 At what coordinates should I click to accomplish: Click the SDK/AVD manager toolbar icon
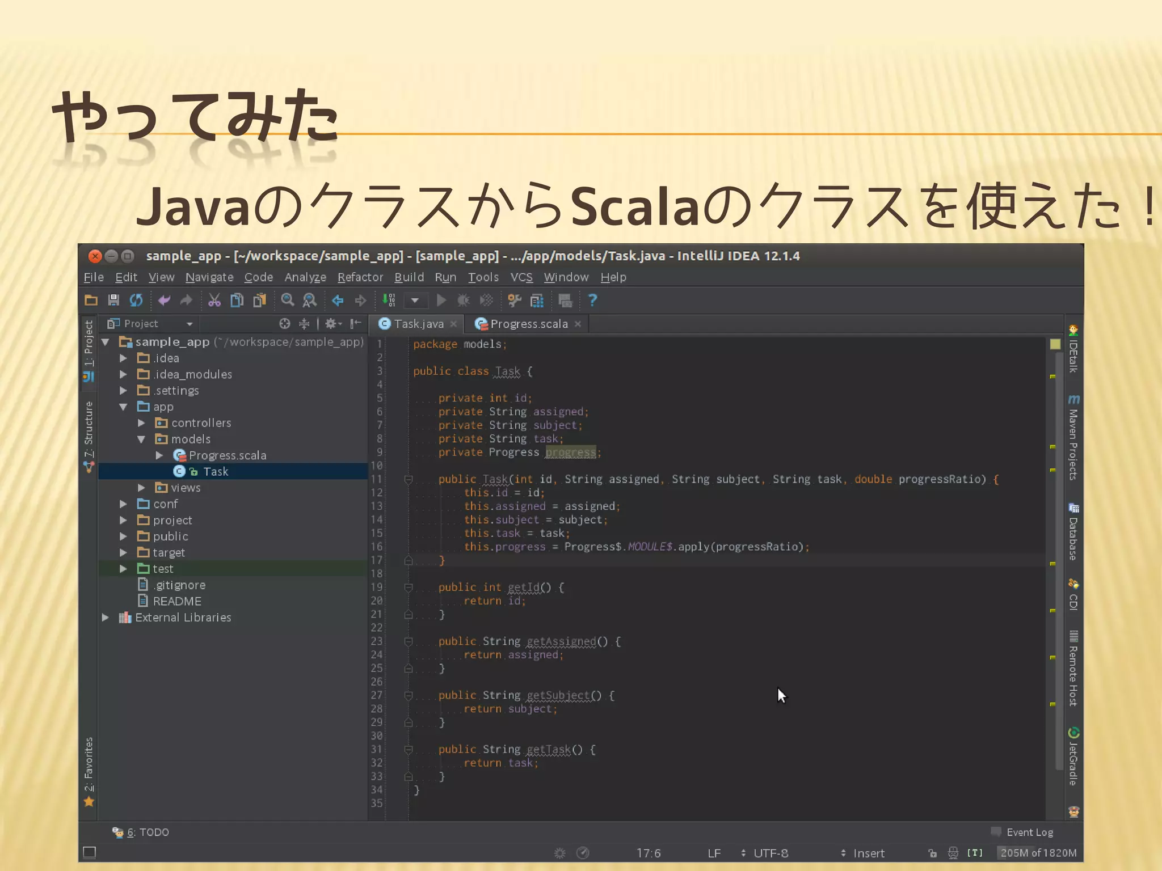coord(565,300)
